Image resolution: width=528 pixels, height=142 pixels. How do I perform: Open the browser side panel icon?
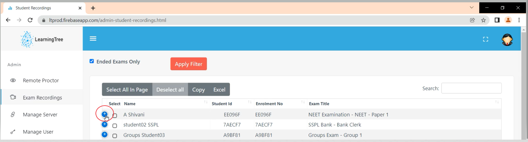click(497, 20)
